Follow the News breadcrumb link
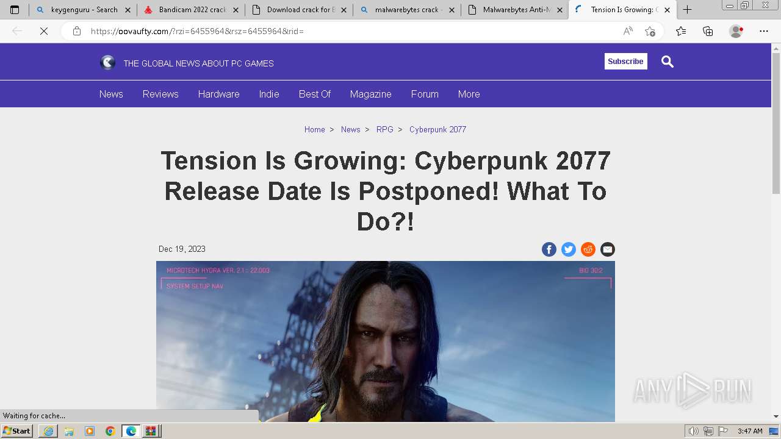The height and width of the screenshot is (439, 781). (350, 129)
